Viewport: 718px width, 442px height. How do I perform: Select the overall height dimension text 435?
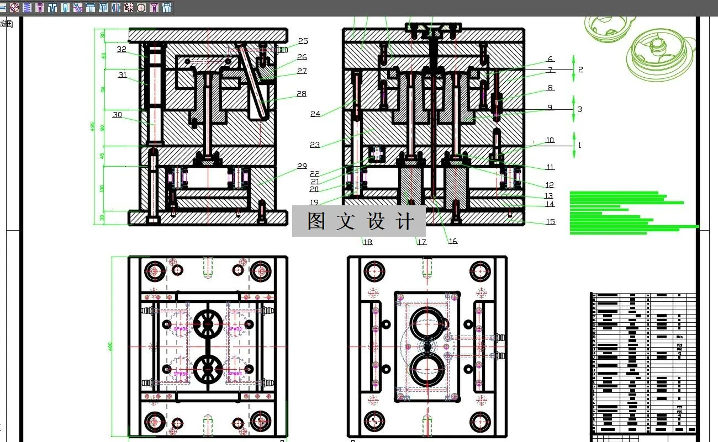pyautogui.click(x=93, y=126)
